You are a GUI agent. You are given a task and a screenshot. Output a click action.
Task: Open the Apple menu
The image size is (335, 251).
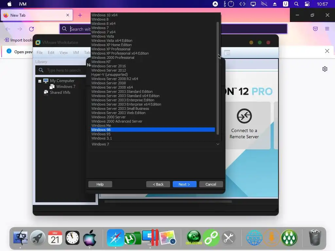coord(9,4)
